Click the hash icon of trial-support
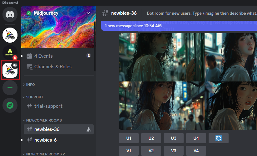 coord(29,106)
